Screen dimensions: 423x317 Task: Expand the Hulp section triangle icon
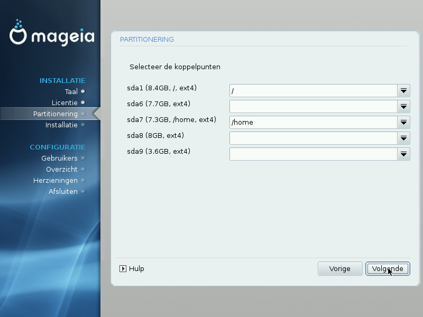click(x=123, y=269)
